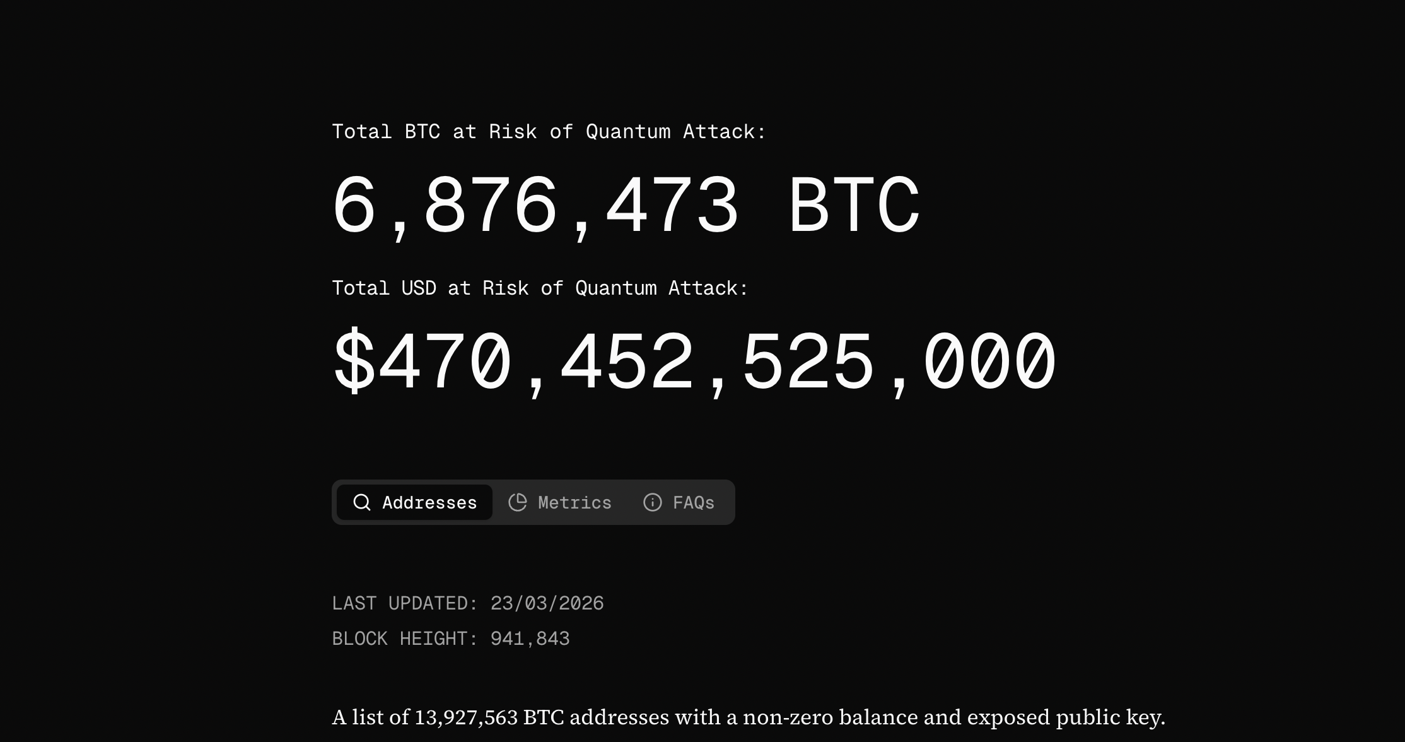The height and width of the screenshot is (742, 1405).
Task: Click the magnifying glass icon in Addresses tab
Action: click(363, 502)
